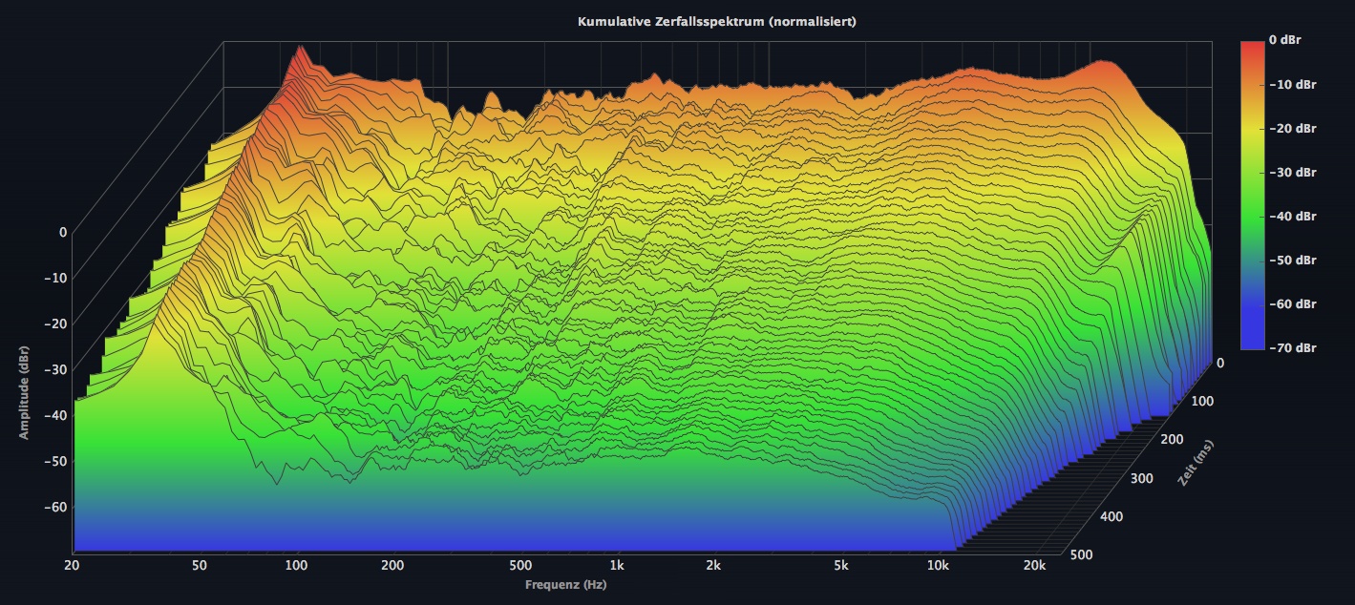
Task: Click the 20 tick on the frequency axis
Action: coord(74,565)
